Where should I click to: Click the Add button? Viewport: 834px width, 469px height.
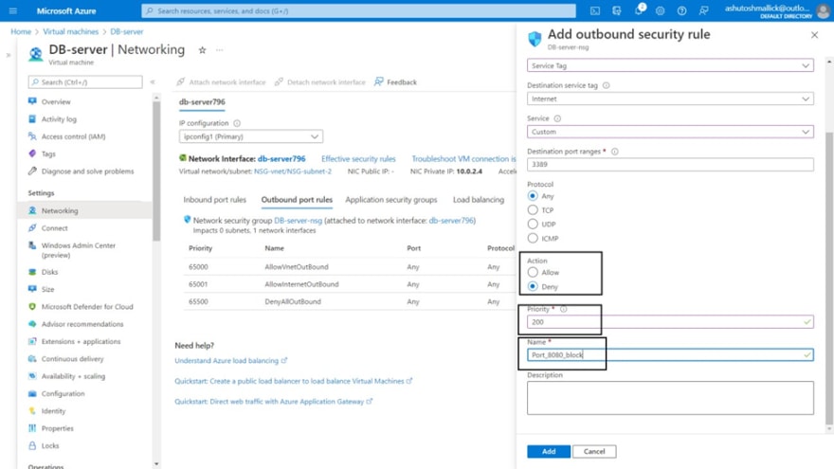[x=549, y=451]
